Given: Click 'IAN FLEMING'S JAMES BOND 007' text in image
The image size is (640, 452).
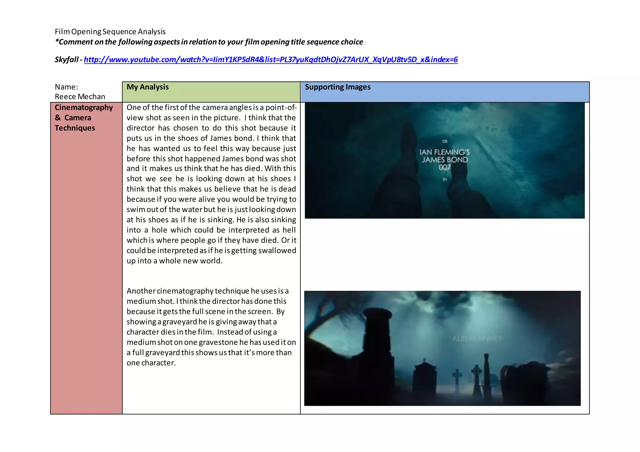Looking at the screenshot, I should [x=444, y=160].
